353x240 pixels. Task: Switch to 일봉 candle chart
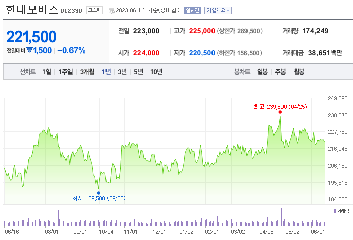coord(263,72)
